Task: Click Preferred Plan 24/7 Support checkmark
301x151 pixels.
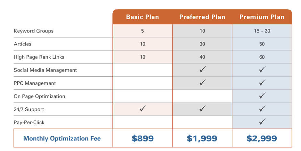Action: 202,109
